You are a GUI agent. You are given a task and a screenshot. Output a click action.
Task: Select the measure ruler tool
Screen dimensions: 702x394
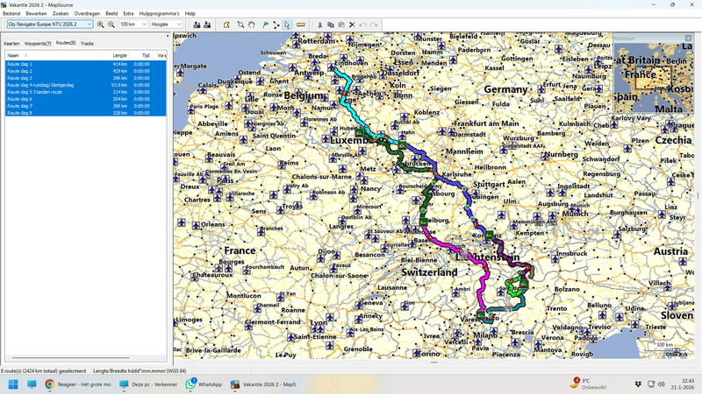click(x=300, y=25)
